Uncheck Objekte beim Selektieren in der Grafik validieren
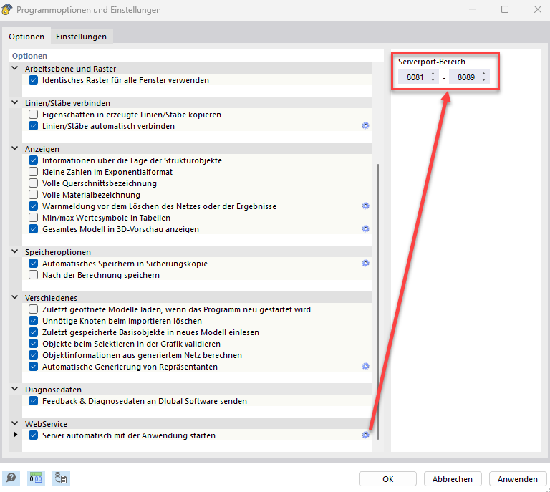550x492 pixels. [x=34, y=344]
